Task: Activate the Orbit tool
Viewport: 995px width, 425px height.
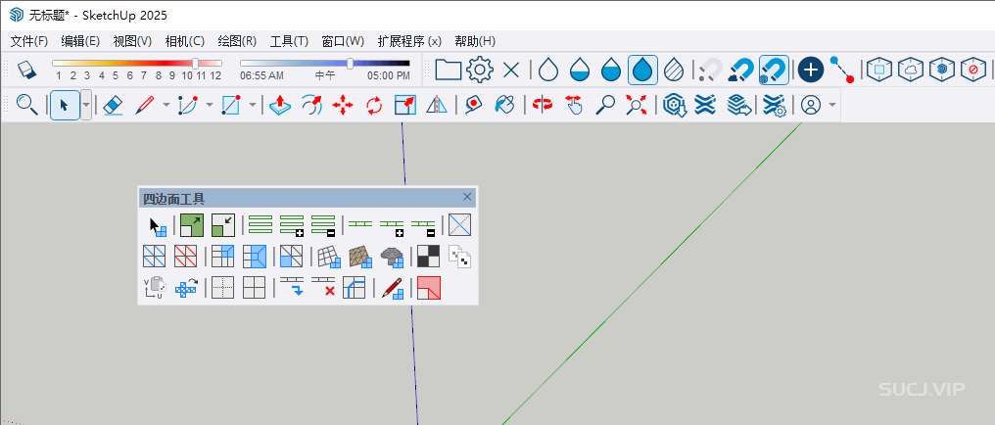Action: (x=542, y=105)
